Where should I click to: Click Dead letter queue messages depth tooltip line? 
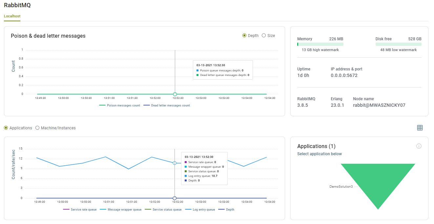223,75
